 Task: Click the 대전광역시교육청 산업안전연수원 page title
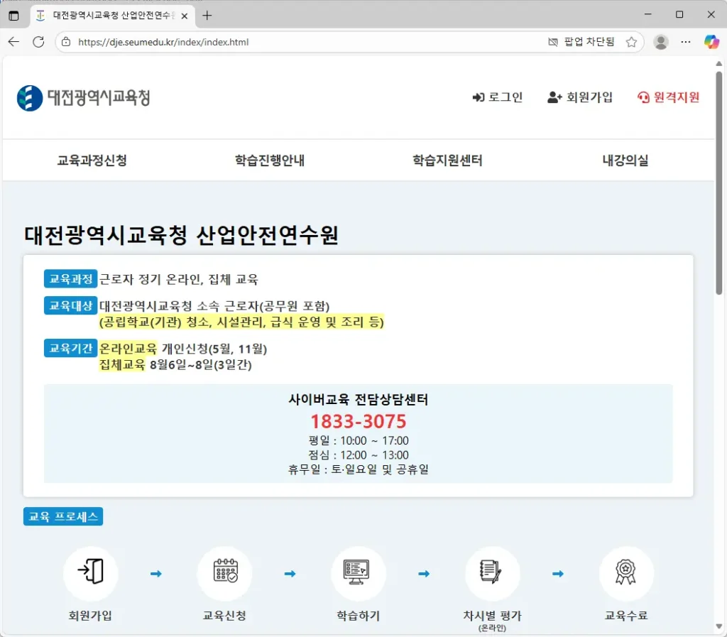(x=181, y=235)
